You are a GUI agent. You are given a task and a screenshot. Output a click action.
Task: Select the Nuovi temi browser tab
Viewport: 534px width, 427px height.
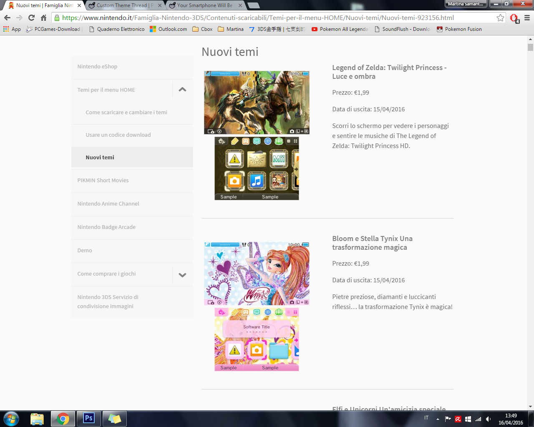45,5
